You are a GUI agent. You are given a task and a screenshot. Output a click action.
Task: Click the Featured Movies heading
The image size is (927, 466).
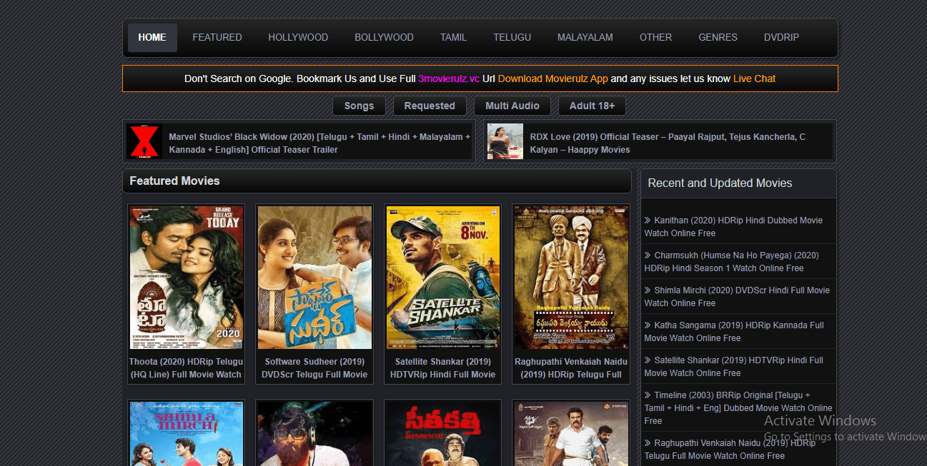click(x=174, y=181)
